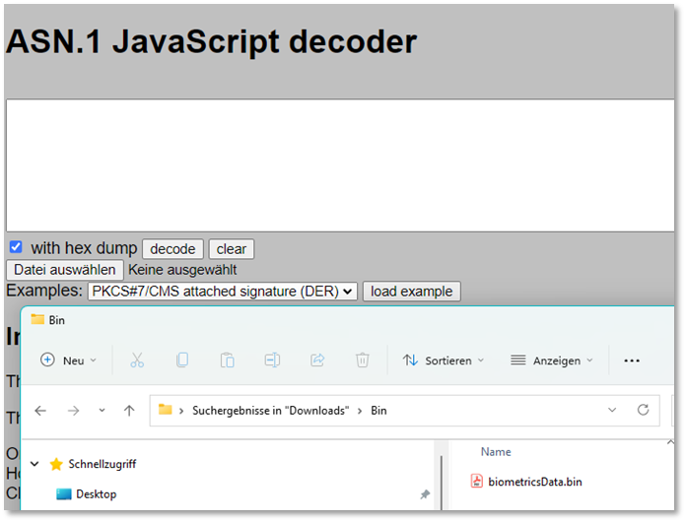687x523 pixels.
Task: Click the Copy icon in Explorer toolbar
Action: (182, 360)
